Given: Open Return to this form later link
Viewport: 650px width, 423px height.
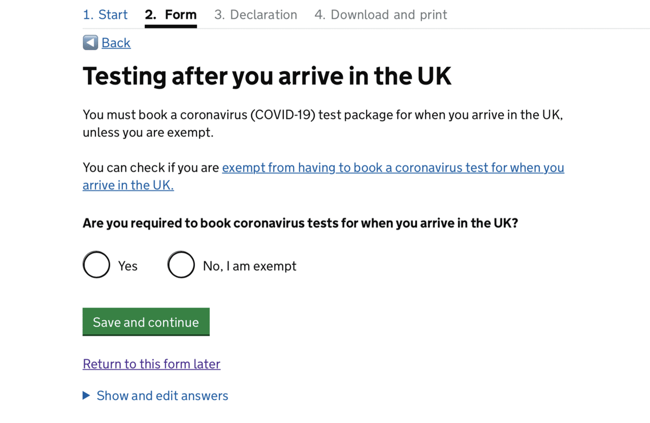Looking at the screenshot, I should [152, 364].
